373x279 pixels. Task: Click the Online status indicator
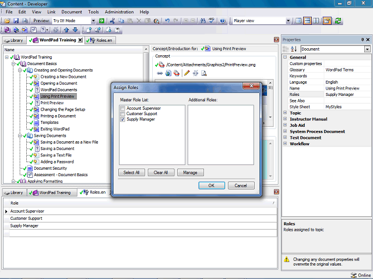click(x=361, y=275)
